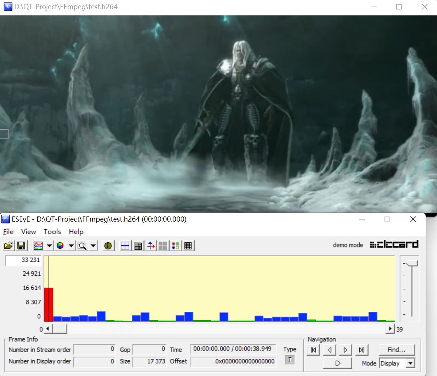Viewport: 437px width, 376px height.
Task: Close the test.h264 video window
Action: (425, 7)
